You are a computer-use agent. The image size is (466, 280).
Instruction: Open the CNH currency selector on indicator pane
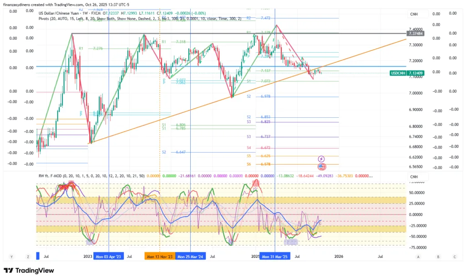(414, 177)
